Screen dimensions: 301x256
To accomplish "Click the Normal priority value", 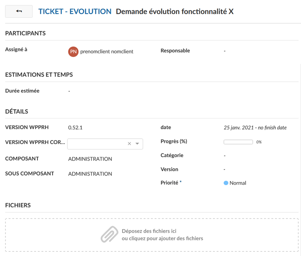I will coord(238,183).
